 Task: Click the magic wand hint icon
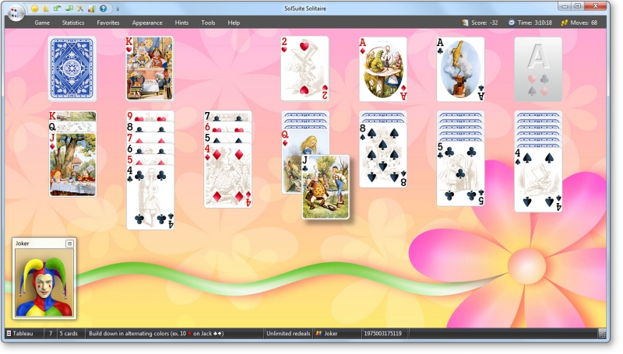tap(80, 9)
